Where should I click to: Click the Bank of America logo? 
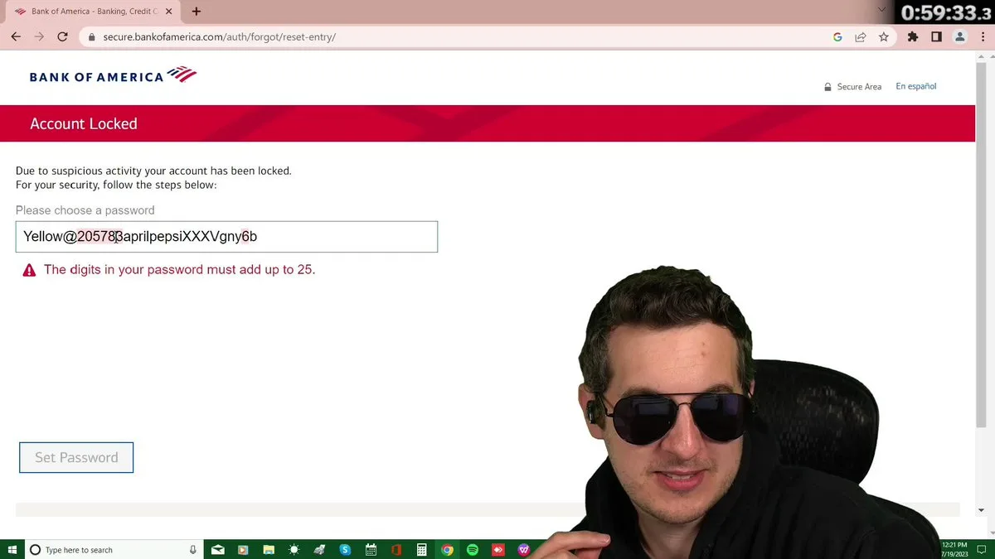[113, 75]
